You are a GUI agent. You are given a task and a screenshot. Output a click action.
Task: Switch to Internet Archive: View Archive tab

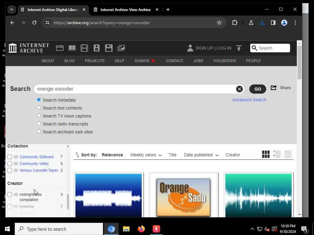pos(125,9)
